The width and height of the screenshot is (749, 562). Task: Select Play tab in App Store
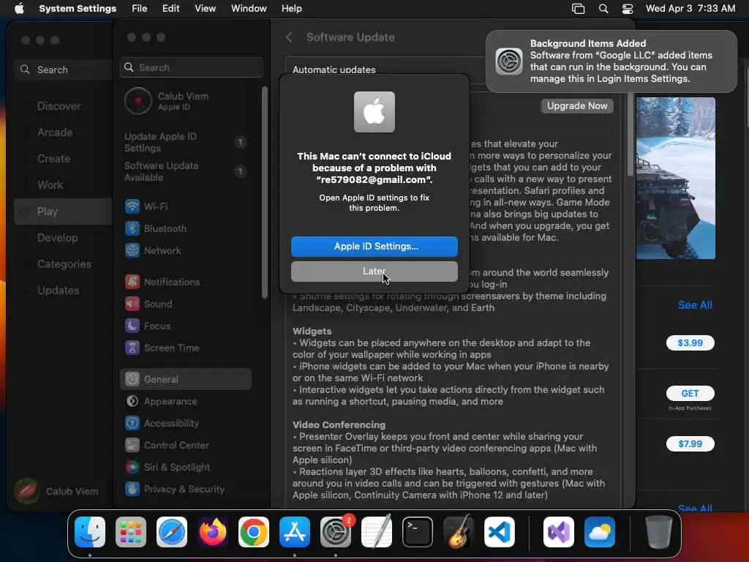point(63,211)
